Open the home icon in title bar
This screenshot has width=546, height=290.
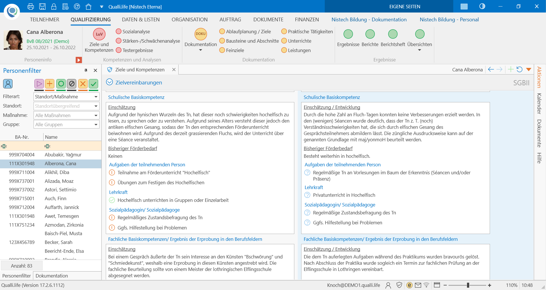(88, 7)
